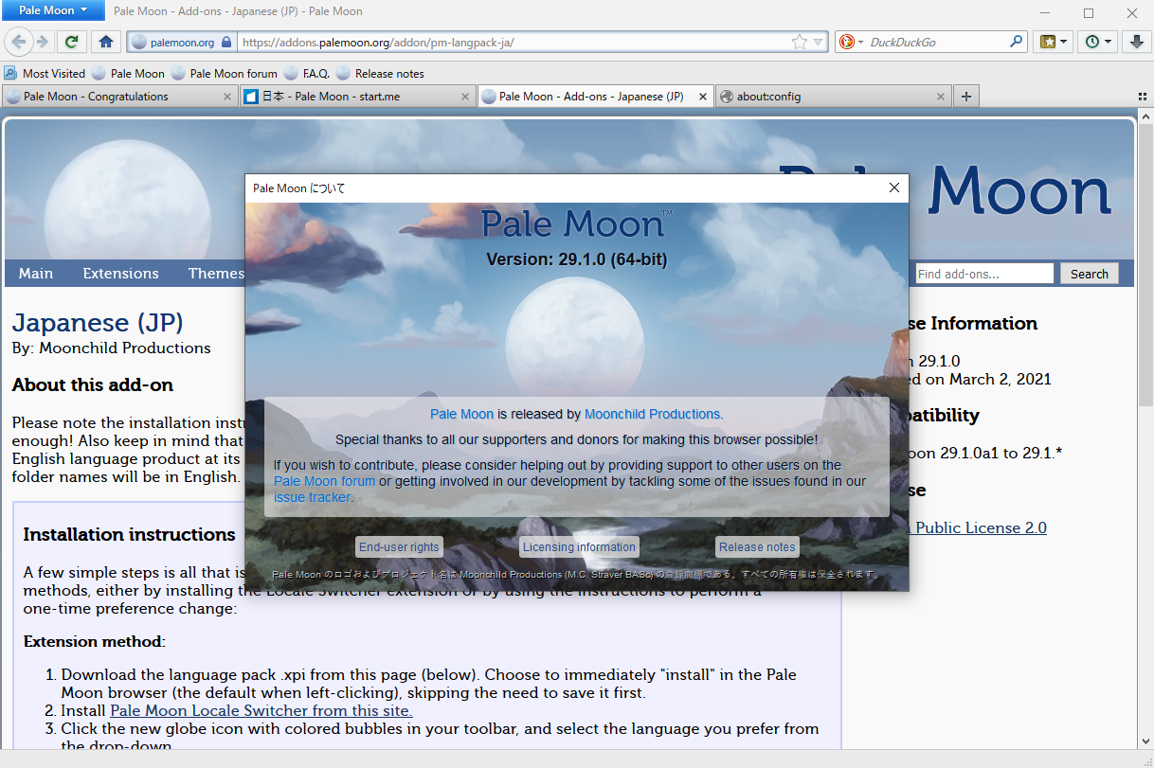
Task: View the Bookmarks menu icon
Action: [x=1048, y=42]
